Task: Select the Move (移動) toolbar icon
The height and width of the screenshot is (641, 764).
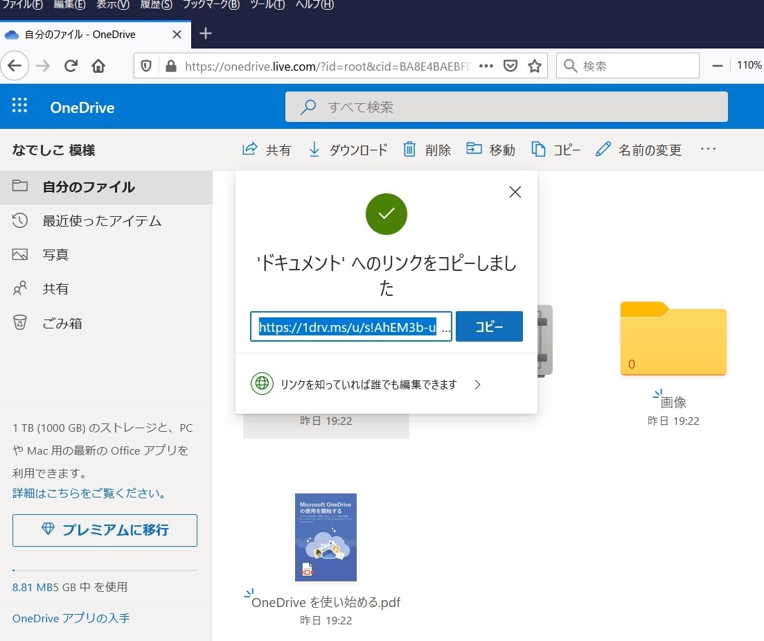Action: pos(474,149)
